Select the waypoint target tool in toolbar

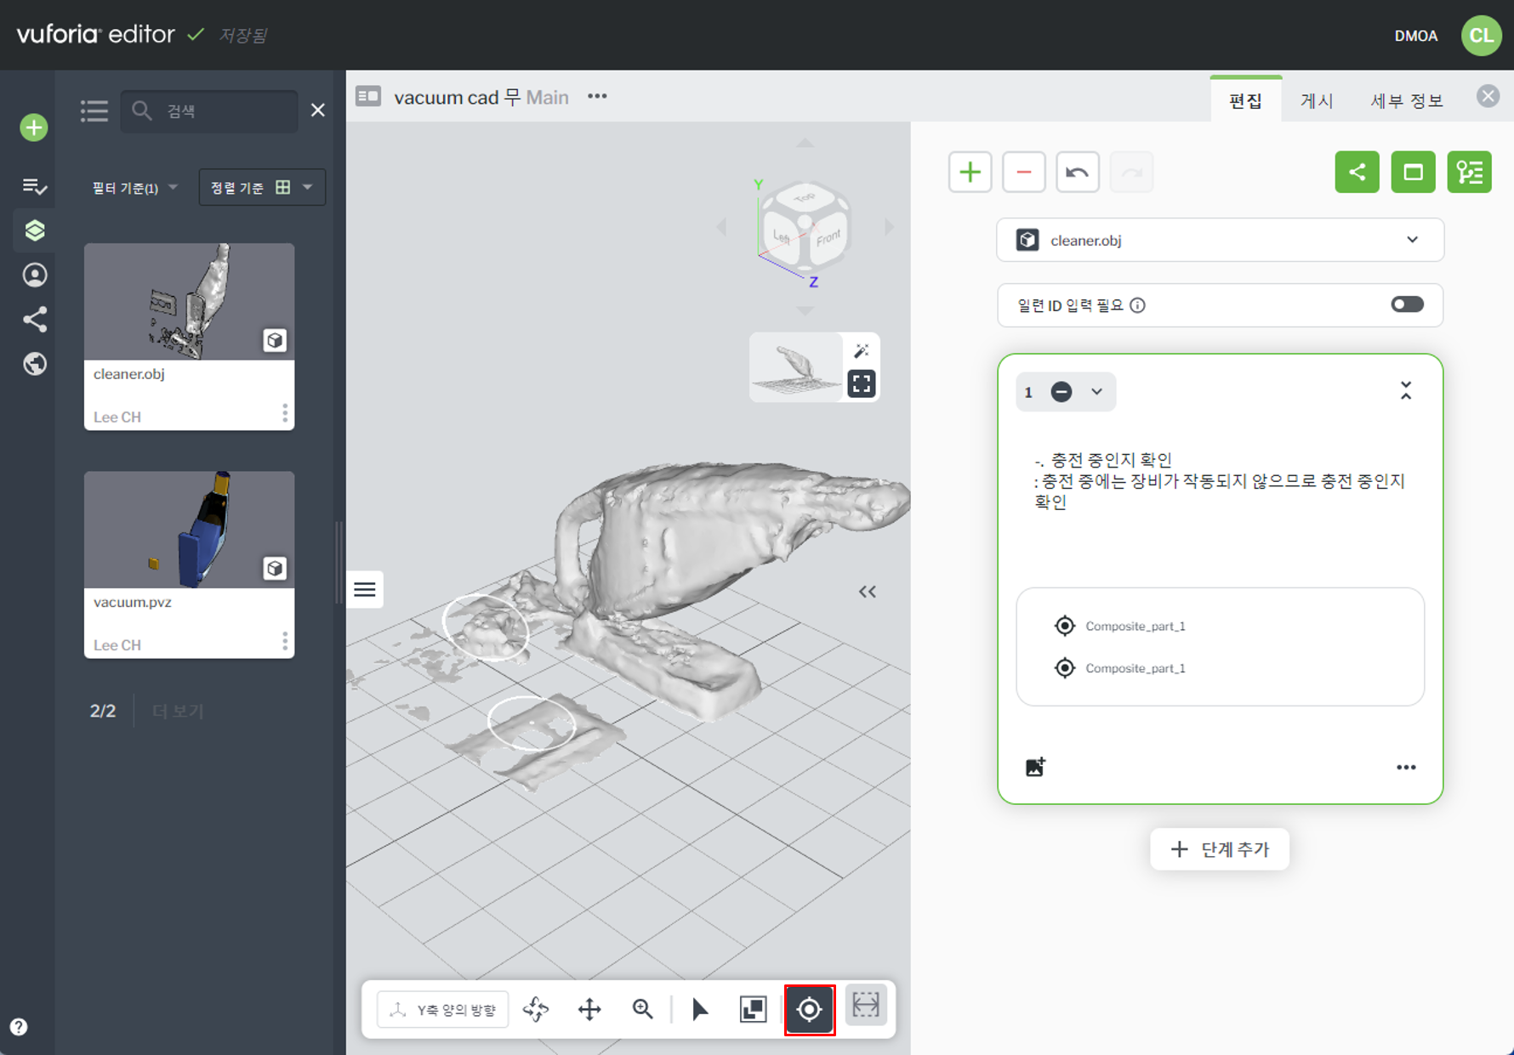coord(809,1009)
